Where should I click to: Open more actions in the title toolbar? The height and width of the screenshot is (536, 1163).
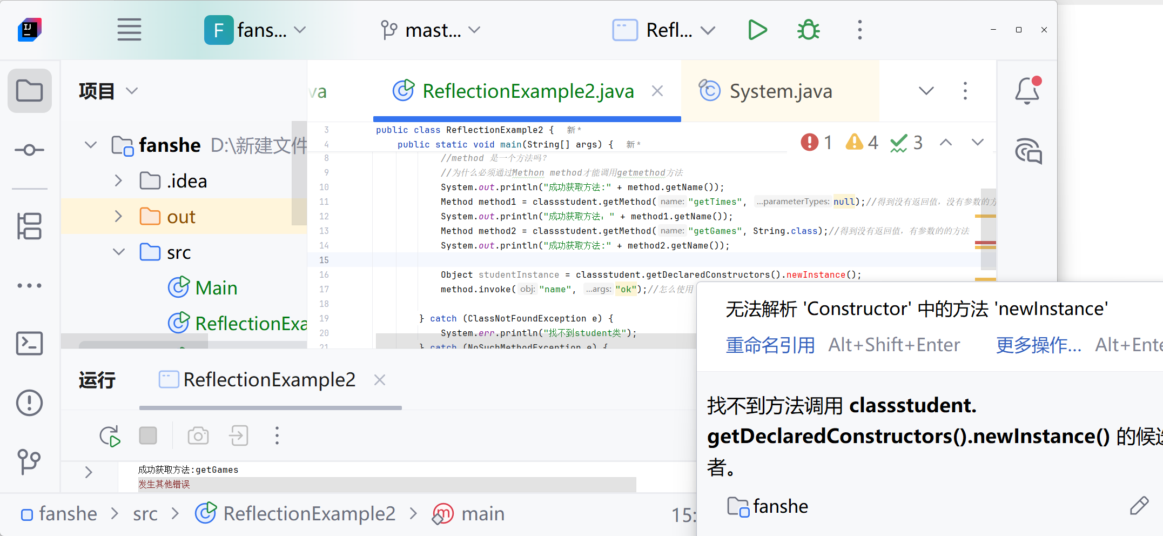tap(859, 30)
